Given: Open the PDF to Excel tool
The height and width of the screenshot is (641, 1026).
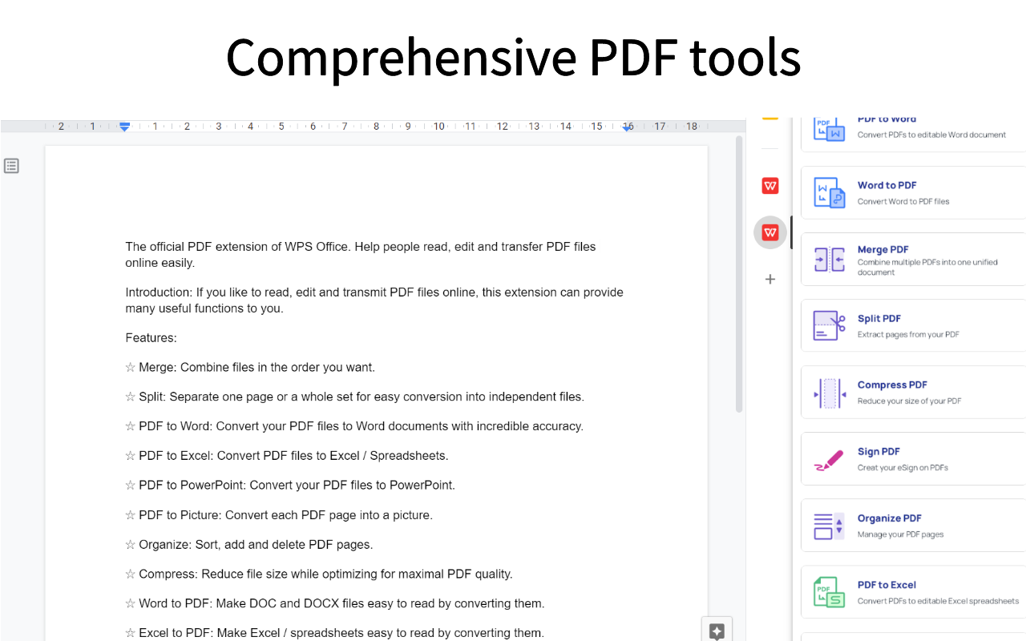Looking at the screenshot, I should point(913,592).
